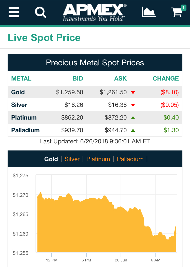Screen dimensions: 190x267
Task: Click the Platinum metal name
Action: (24, 118)
